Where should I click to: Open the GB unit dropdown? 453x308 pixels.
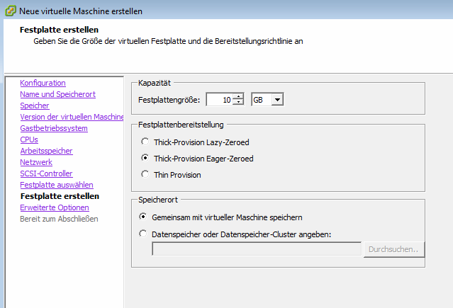[x=277, y=100]
